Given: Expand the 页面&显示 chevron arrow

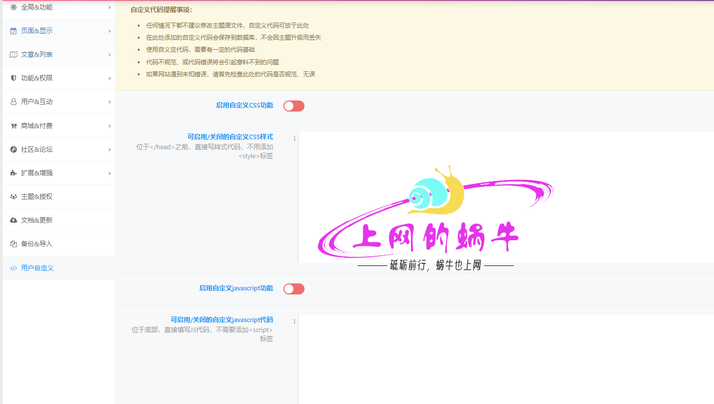Looking at the screenshot, I should pos(110,31).
